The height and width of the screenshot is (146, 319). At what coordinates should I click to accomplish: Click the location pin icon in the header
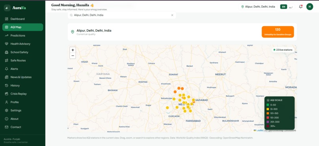tap(243, 7)
